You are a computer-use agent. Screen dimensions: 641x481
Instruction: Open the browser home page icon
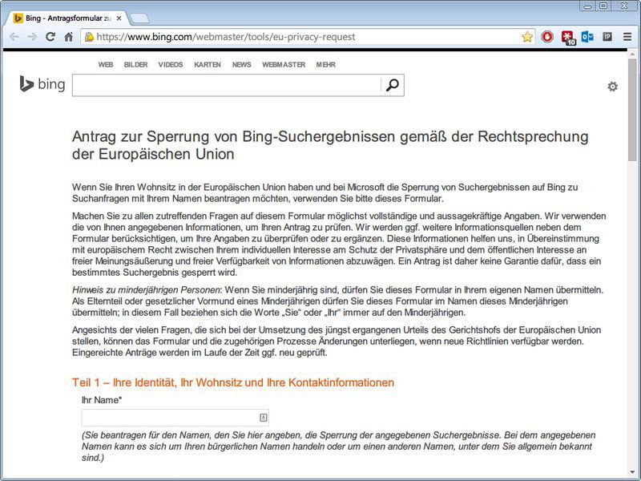[x=69, y=37]
